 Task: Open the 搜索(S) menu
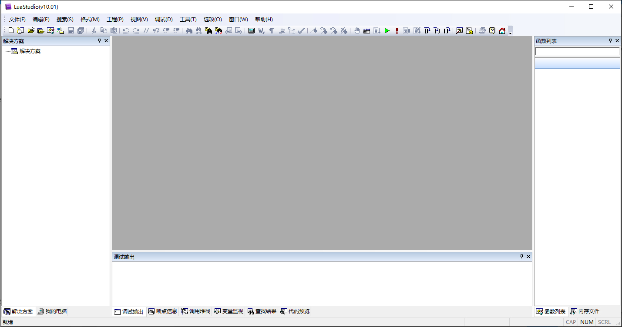coord(65,20)
